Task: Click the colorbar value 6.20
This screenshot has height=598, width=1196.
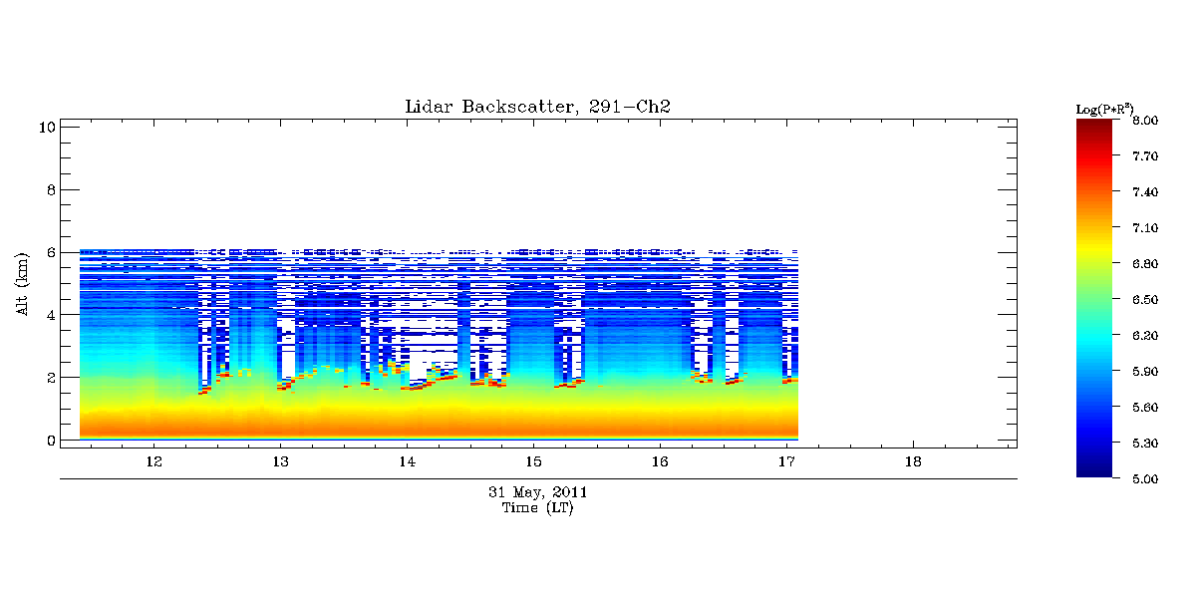Action: point(1144,335)
